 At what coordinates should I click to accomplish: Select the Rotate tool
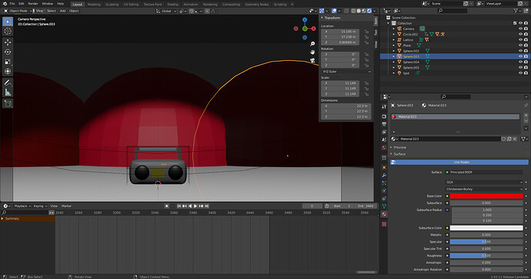click(8, 52)
